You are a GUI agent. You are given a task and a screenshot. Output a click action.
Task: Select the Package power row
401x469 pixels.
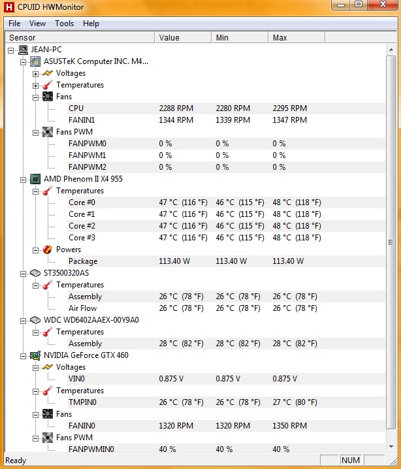pyautogui.click(x=227, y=261)
